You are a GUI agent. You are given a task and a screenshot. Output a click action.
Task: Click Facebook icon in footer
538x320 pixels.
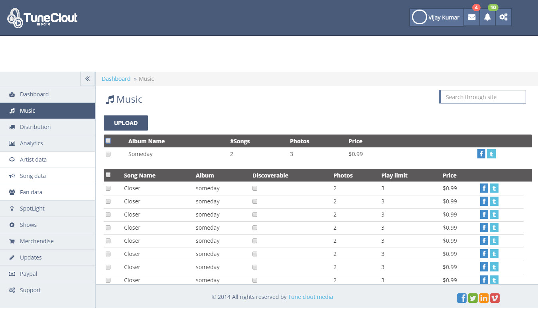tap(462, 298)
